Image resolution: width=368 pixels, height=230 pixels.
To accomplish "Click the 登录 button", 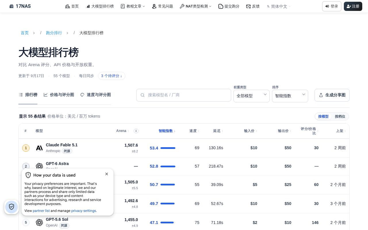I will [x=332, y=6].
